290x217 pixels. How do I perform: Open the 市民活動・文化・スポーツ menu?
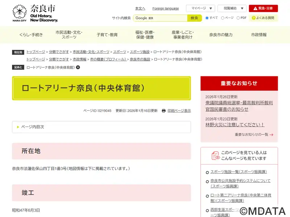(69, 35)
